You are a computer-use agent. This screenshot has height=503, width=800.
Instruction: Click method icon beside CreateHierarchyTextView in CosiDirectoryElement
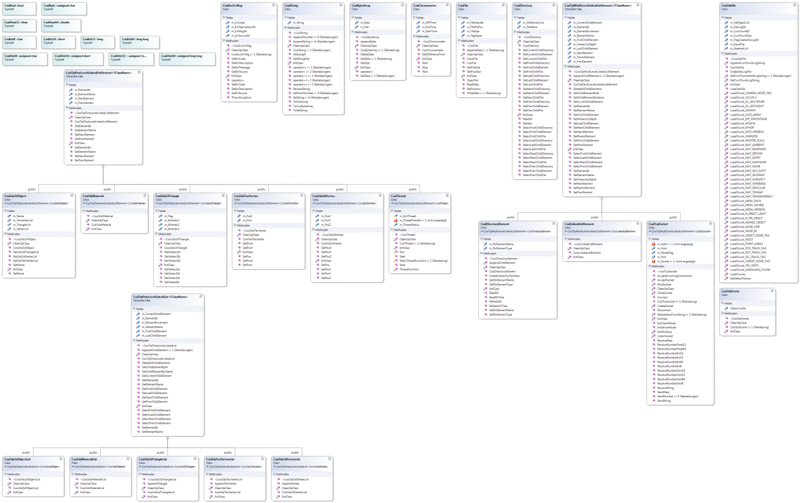point(485,276)
